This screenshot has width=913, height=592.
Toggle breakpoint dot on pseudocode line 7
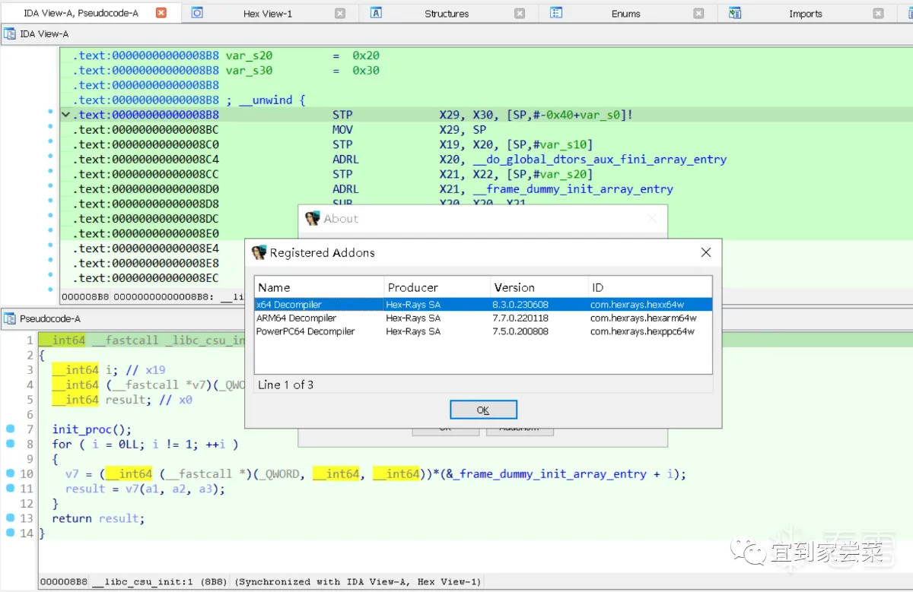coord(10,429)
